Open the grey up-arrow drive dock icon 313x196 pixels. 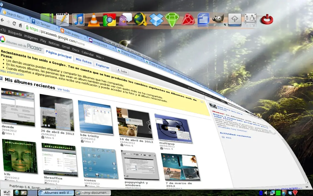[234, 19]
